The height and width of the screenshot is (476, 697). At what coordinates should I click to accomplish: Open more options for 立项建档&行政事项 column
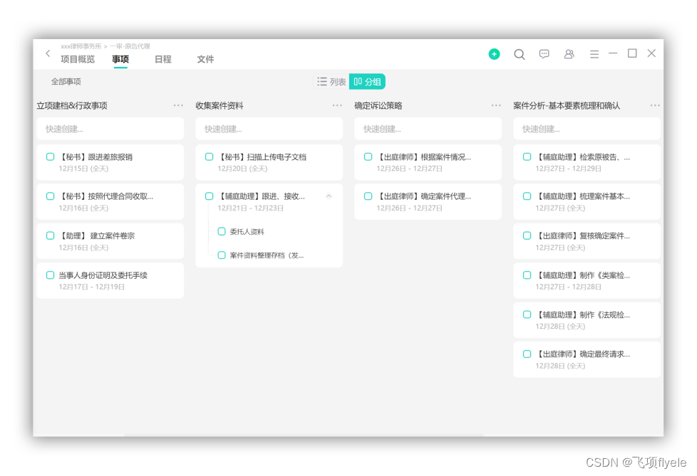(178, 105)
